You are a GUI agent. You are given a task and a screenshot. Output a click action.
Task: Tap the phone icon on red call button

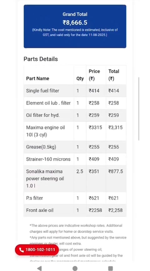pyautogui.click(x=21, y=250)
